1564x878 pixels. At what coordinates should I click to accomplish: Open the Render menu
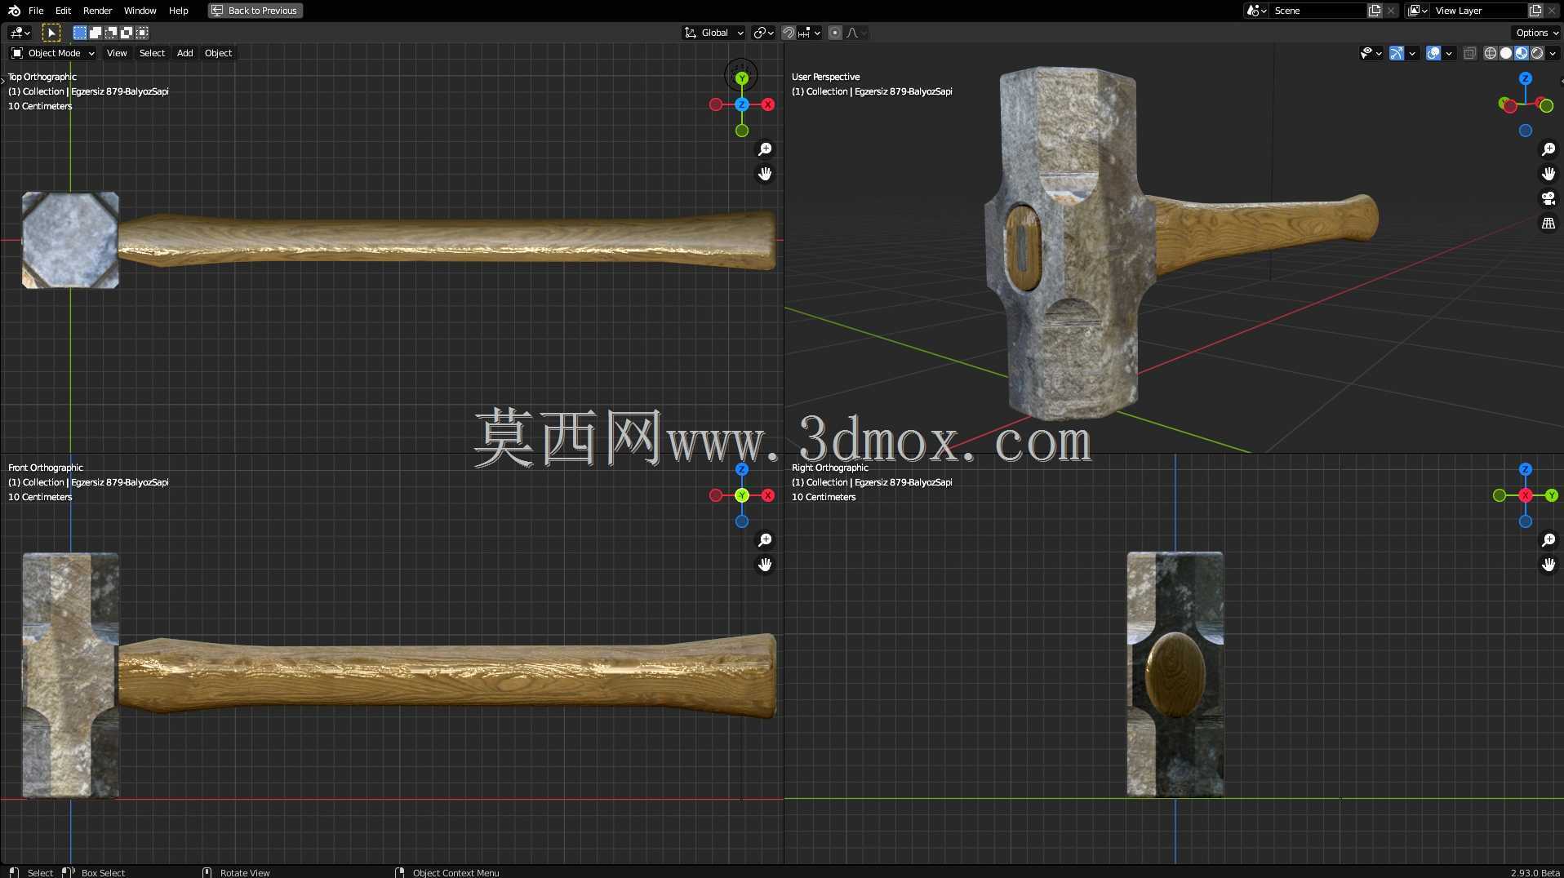(97, 11)
